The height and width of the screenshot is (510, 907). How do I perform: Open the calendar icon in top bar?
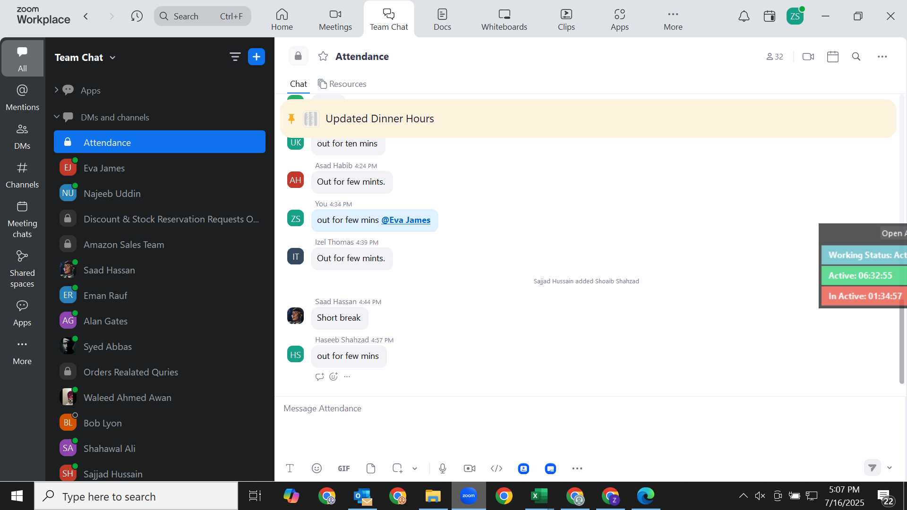pos(769,17)
